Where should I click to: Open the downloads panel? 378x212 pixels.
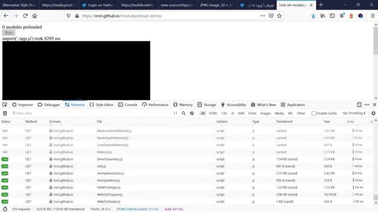tap(313, 16)
